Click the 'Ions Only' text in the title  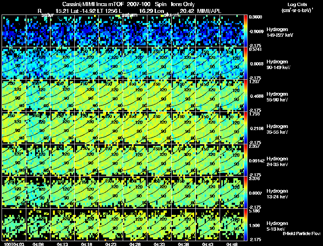click(183, 4)
